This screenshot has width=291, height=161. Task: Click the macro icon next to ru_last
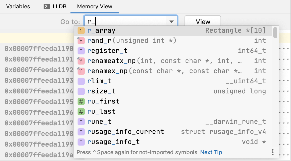81,111
